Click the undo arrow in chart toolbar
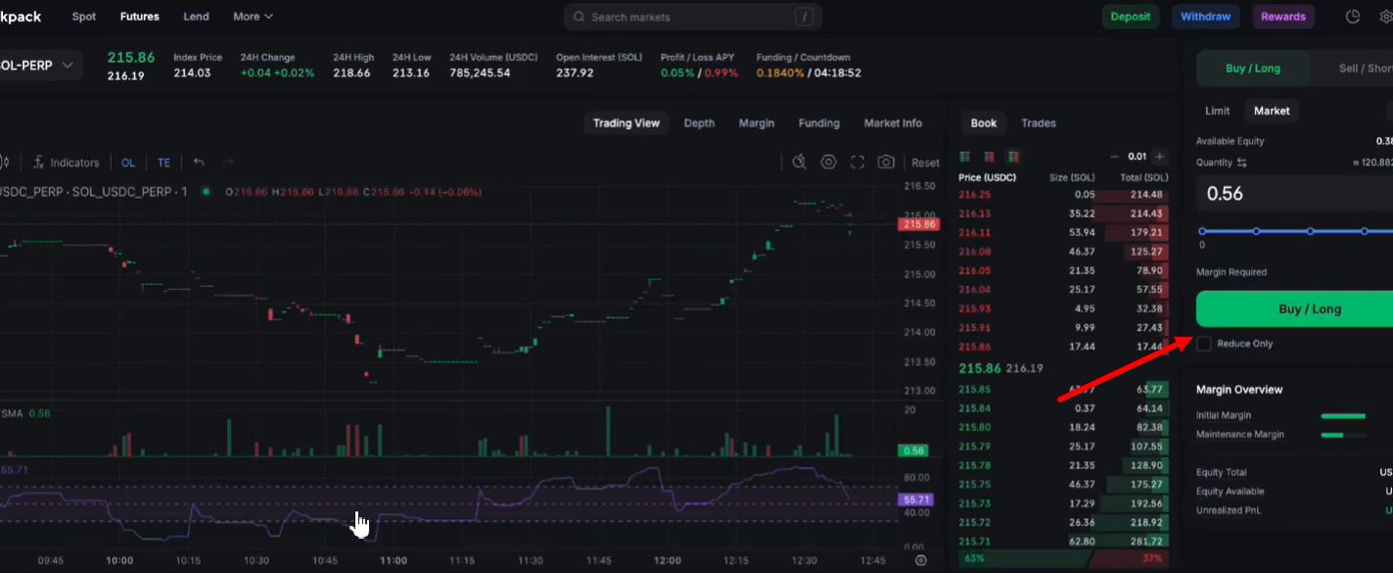Image resolution: width=1393 pixels, height=573 pixels. tap(200, 163)
